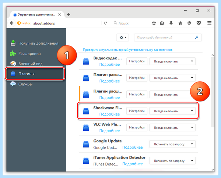Image resolution: width=221 pixels, height=178 pixels.
Task: Click the scrollbar up arrow
Action: 213,55
